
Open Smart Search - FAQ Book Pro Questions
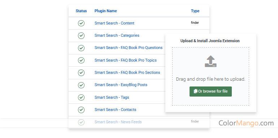point(129,48)
